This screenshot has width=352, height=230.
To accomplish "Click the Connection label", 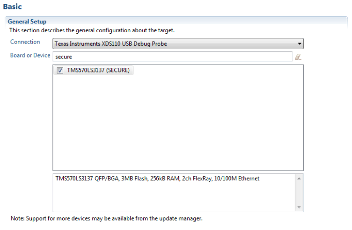I will click(25, 42).
